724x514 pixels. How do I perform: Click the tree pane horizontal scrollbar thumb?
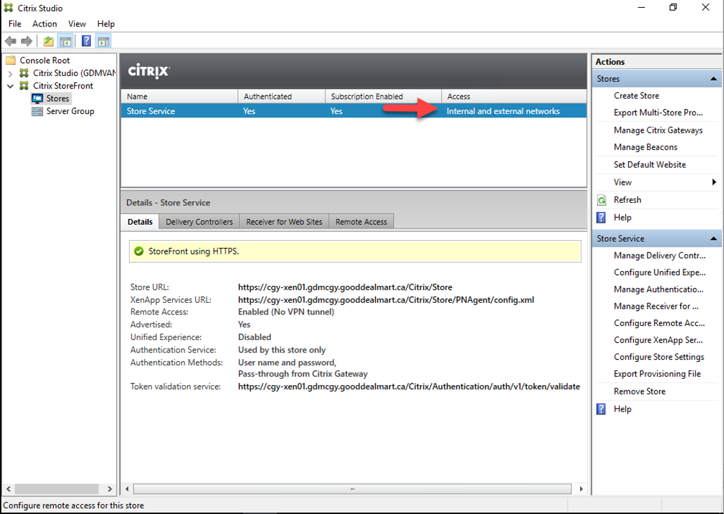(56, 489)
